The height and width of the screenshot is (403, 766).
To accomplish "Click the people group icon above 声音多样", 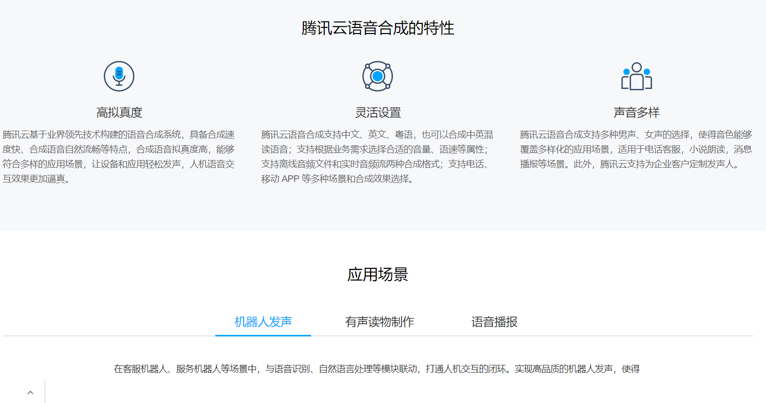I will coord(636,76).
